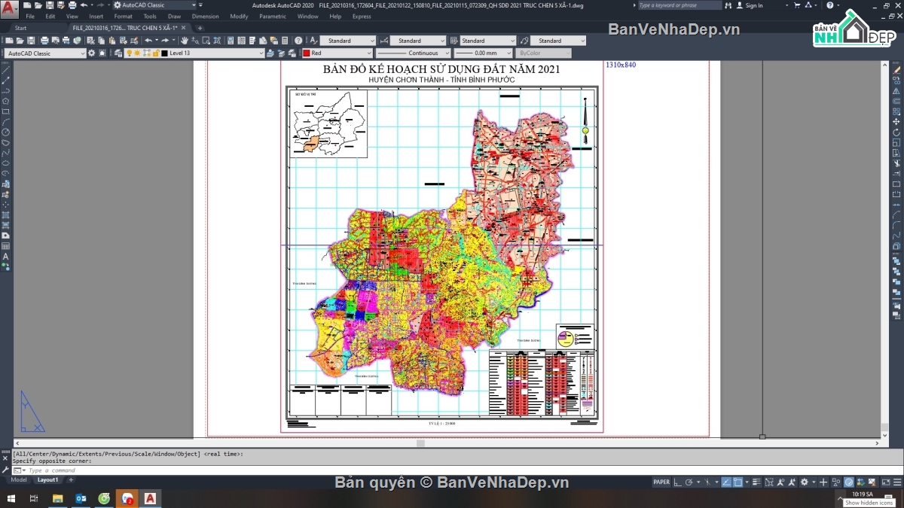
Task: Switch to the Model tab
Action: 19,479
